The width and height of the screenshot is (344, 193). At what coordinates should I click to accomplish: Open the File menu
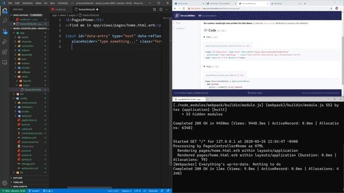click(x=10, y=3)
